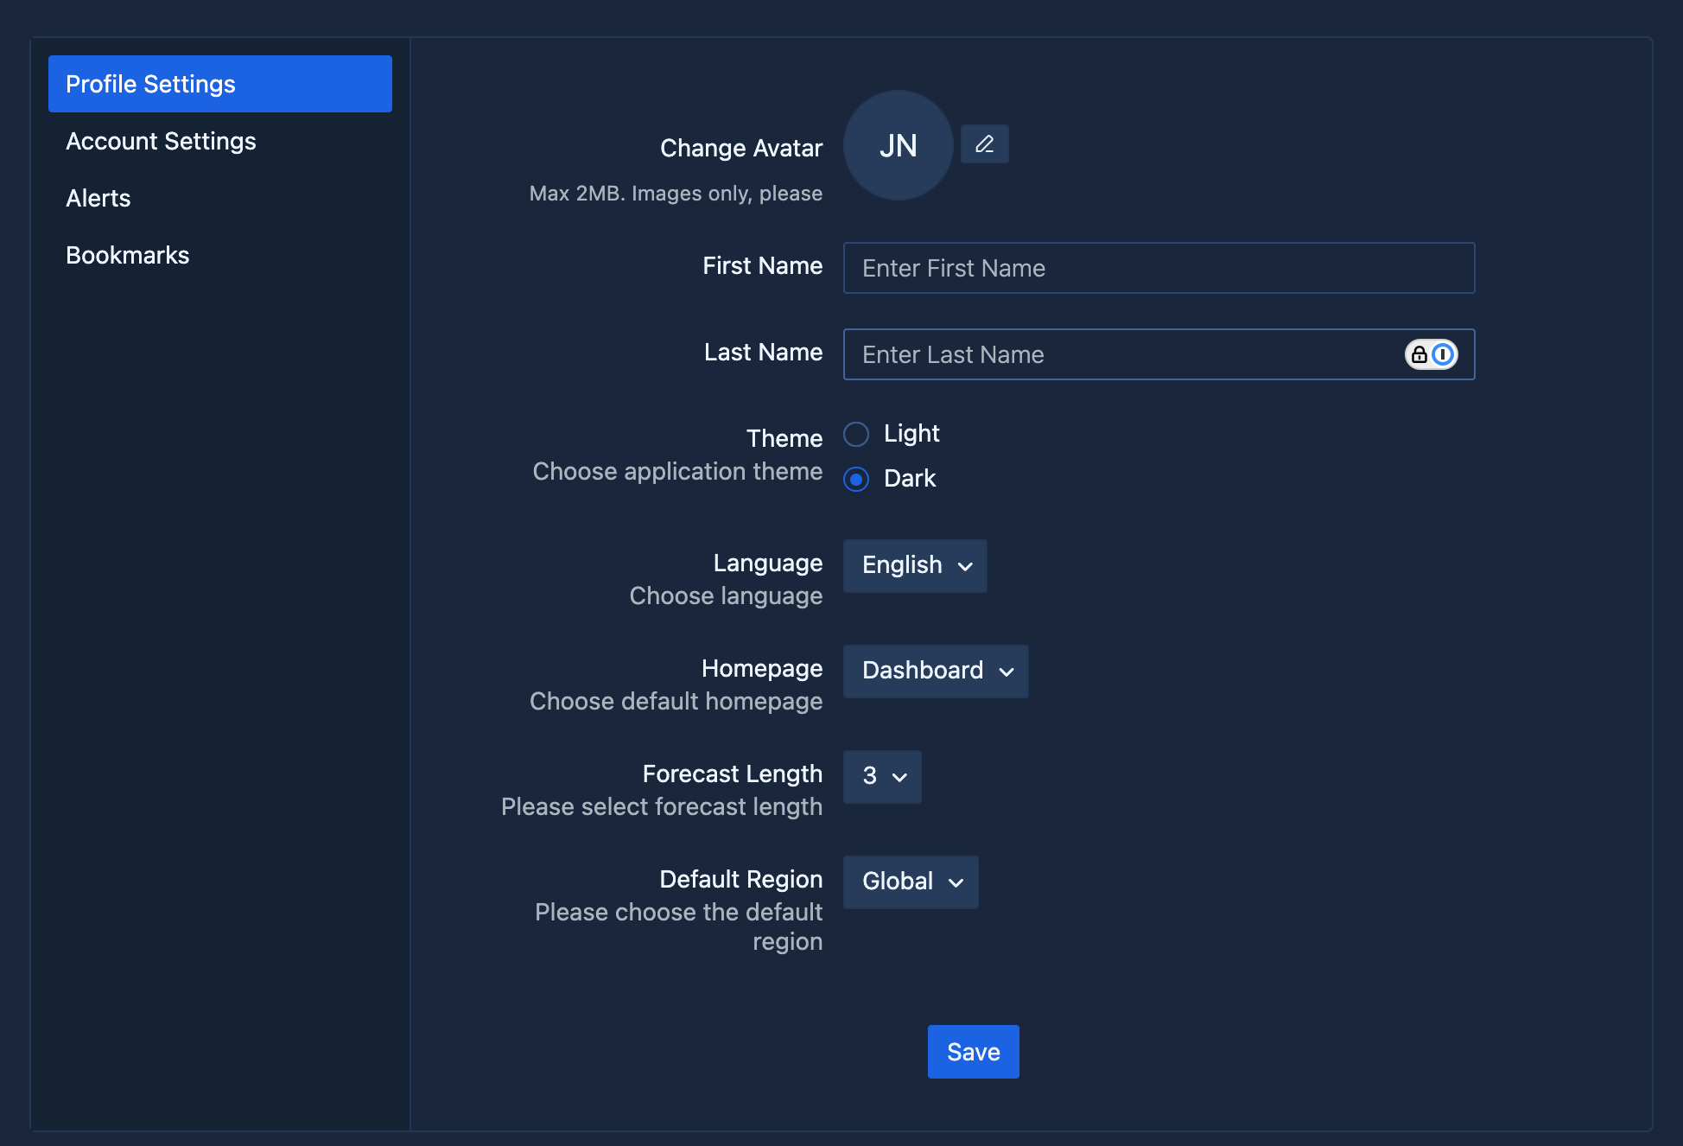
Task: Click the pencil edit avatar icon
Action: tap(984, 144)
